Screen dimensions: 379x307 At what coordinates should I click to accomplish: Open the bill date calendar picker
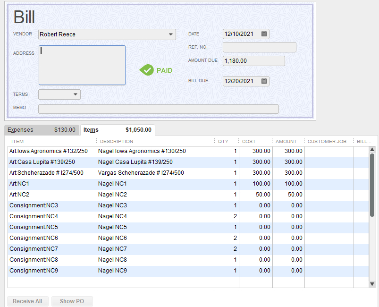(x=264, y=34)
